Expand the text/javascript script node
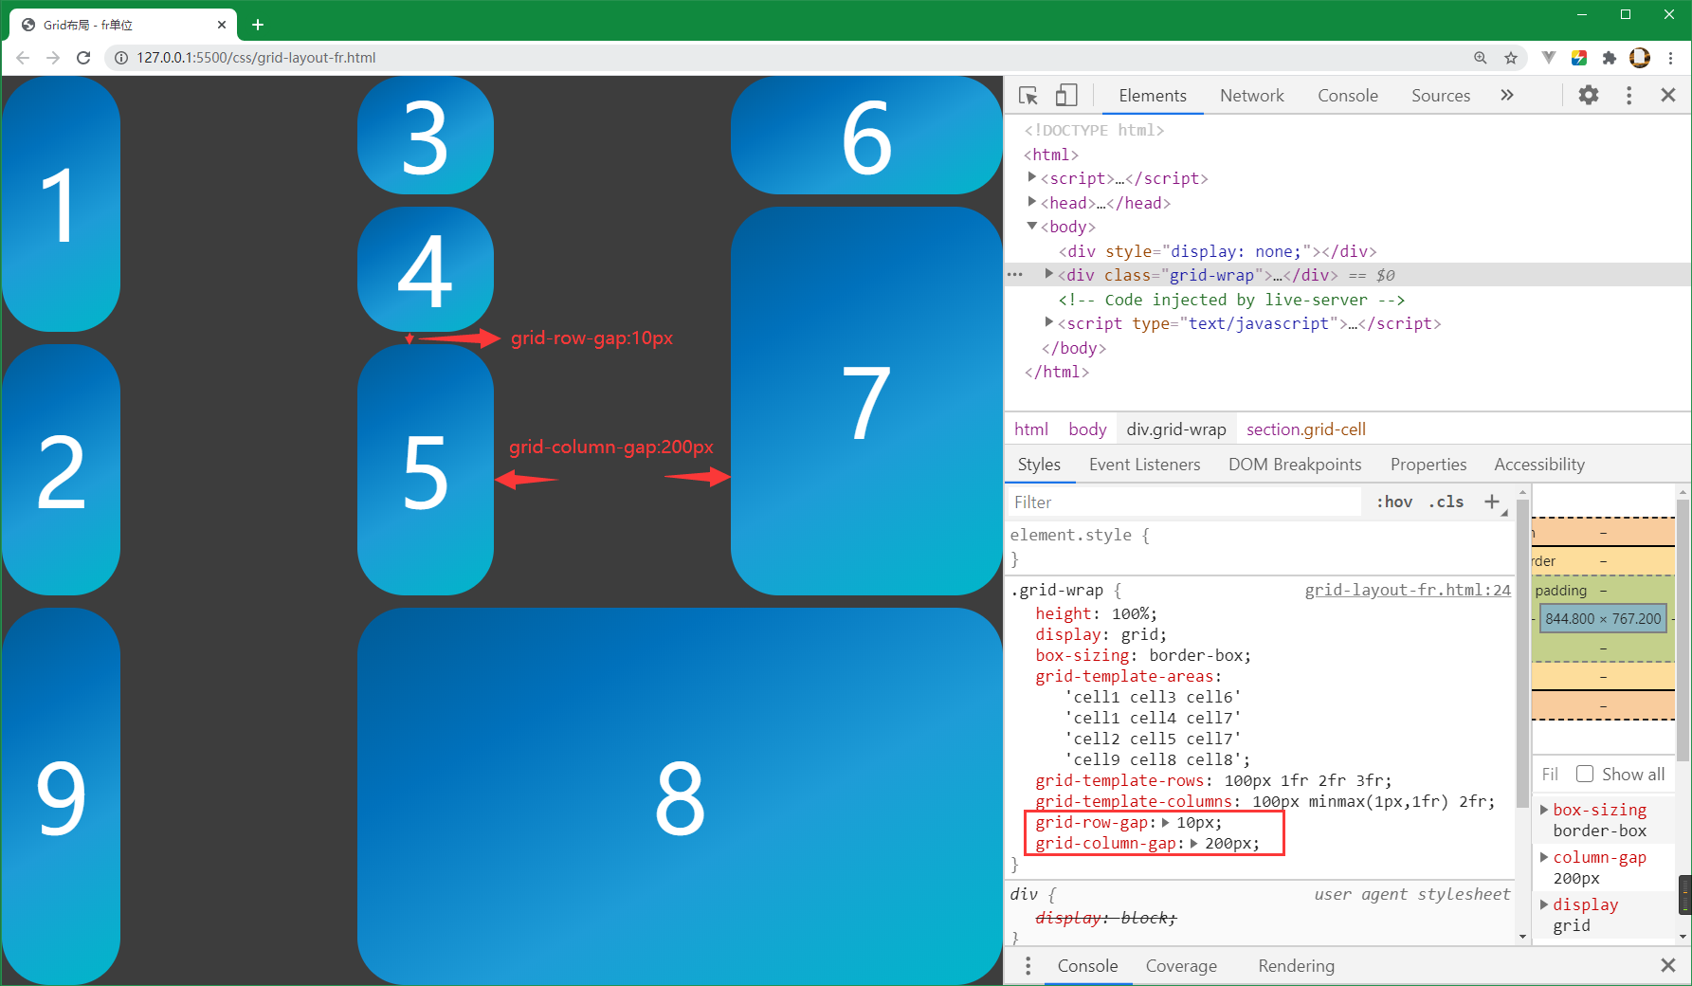1692x986 pixels. coord(1049,322)
